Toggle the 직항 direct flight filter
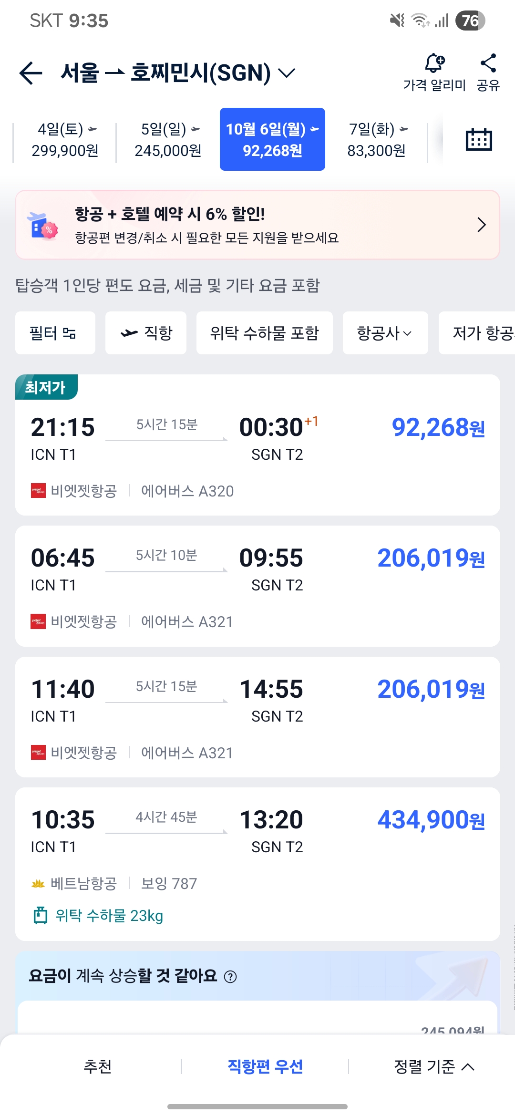This screenshot has height=1116, width=515. 146,333
